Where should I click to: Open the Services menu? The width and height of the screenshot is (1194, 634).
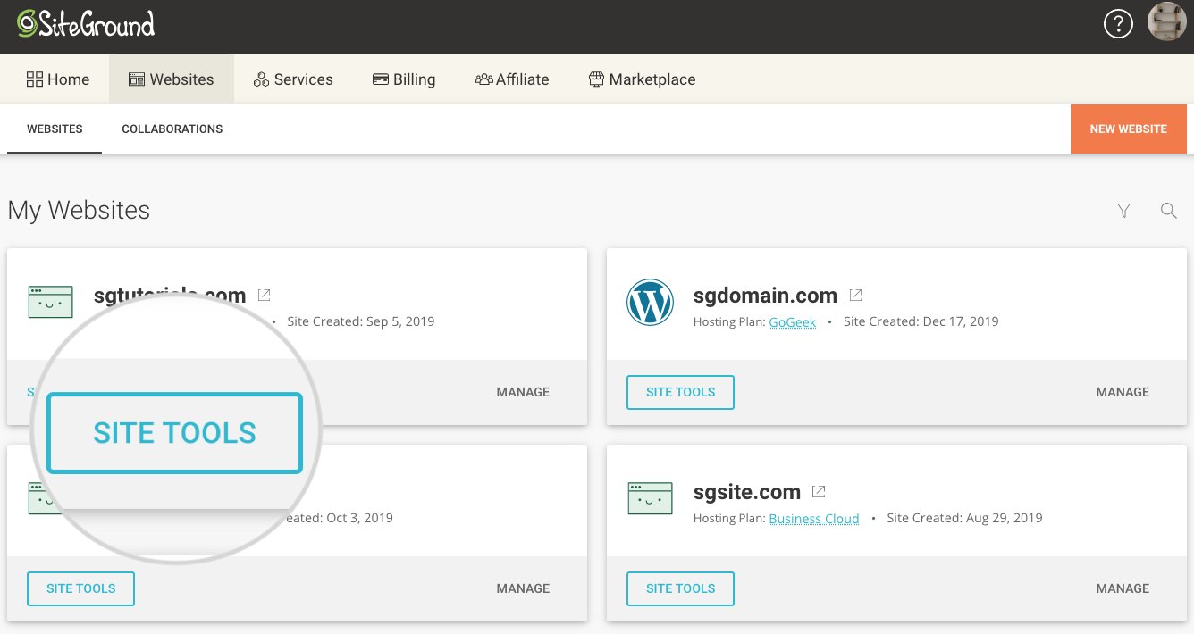(x=293, y=79)
